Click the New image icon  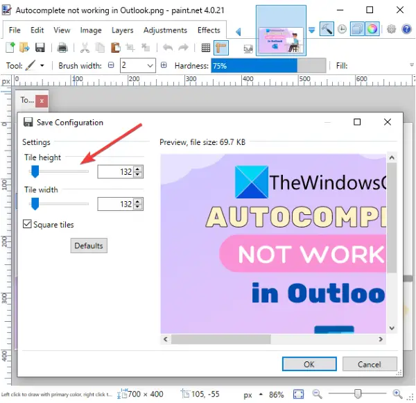pos(10,48)
